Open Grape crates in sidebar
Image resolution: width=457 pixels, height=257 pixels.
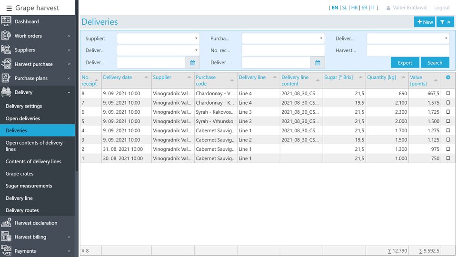point(19,174)
